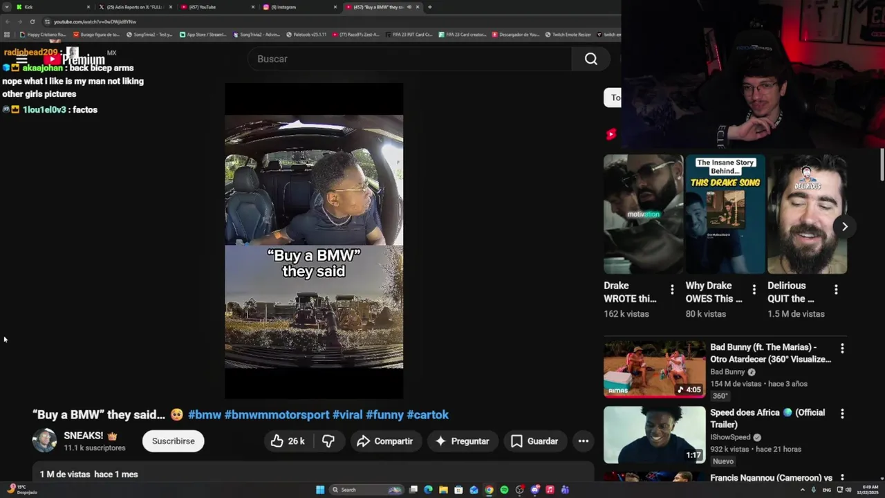Click the Buscar search field
The image size is (885, 498).
click(x=409, y=59)
